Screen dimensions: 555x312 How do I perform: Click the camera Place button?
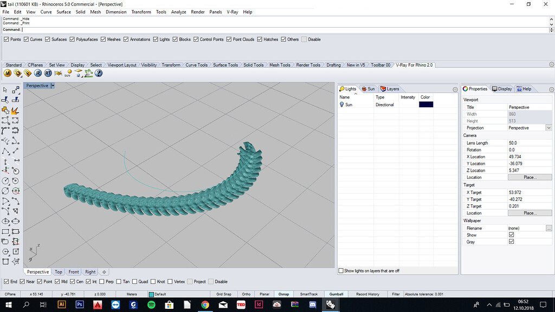pyautogui.click(x=530, y=177)
